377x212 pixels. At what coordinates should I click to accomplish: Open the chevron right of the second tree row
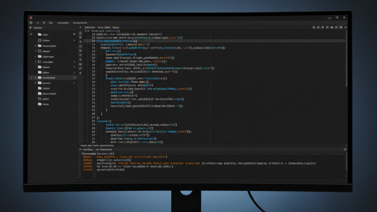click(x=74, y=40)
